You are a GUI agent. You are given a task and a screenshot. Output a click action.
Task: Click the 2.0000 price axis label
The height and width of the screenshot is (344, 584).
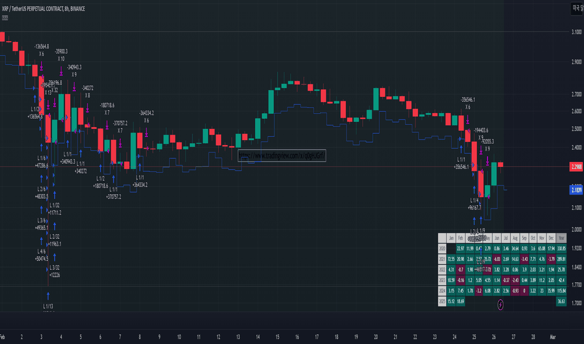point(576,230)
